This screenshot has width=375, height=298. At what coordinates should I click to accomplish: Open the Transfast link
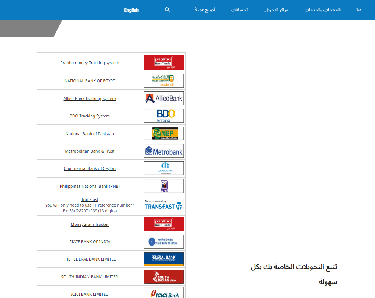click(x=90, y=199)
